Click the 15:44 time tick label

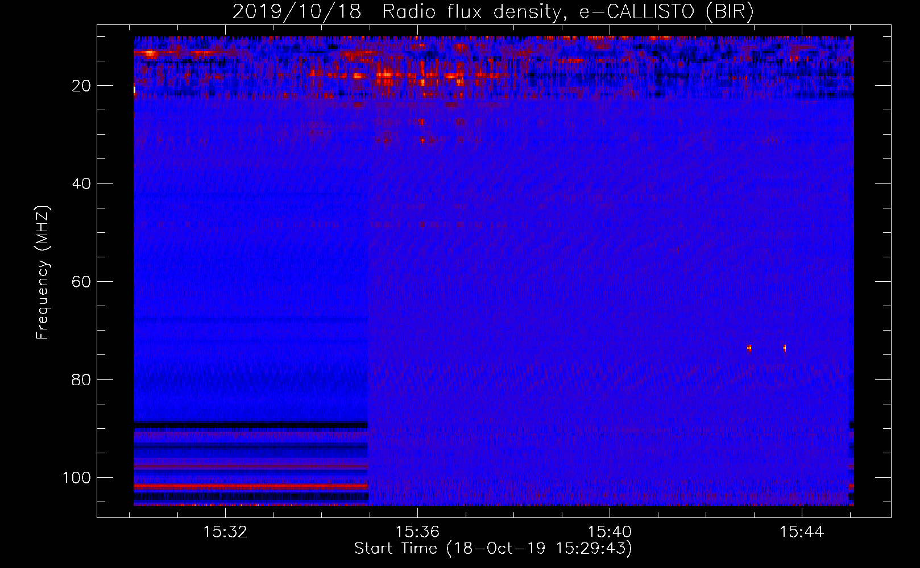(x=802, y=532)
